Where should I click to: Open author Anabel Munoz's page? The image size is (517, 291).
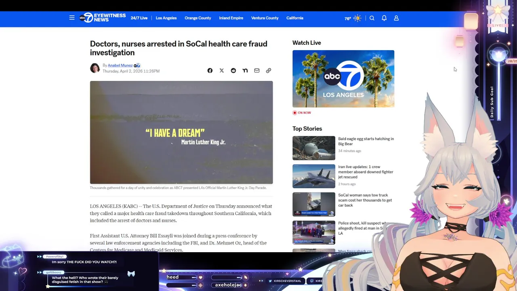click(x=120, y=65)
